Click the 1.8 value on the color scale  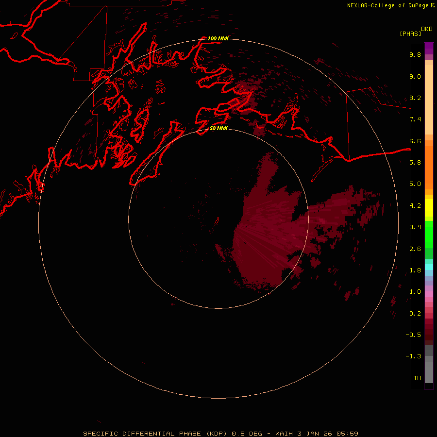(415, 270)
